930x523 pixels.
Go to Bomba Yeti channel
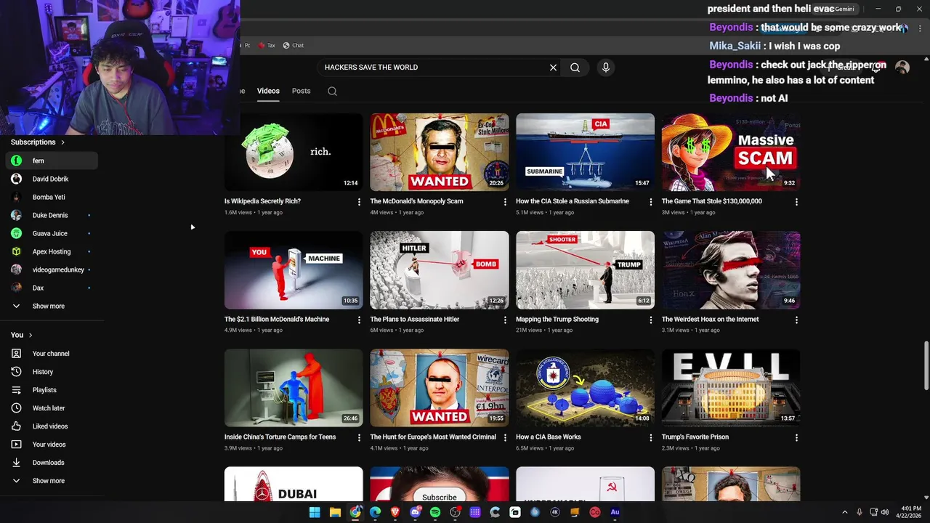52,197
